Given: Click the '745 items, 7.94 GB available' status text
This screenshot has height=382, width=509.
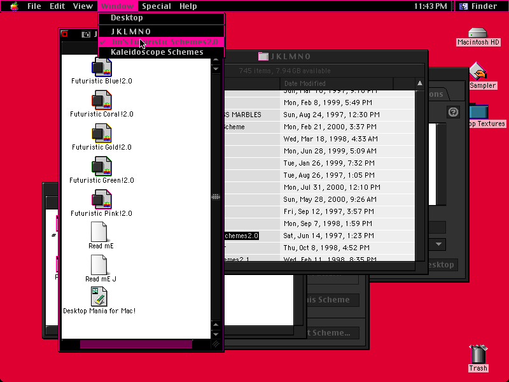Looking at the screenshot, I should coord(284,71).
